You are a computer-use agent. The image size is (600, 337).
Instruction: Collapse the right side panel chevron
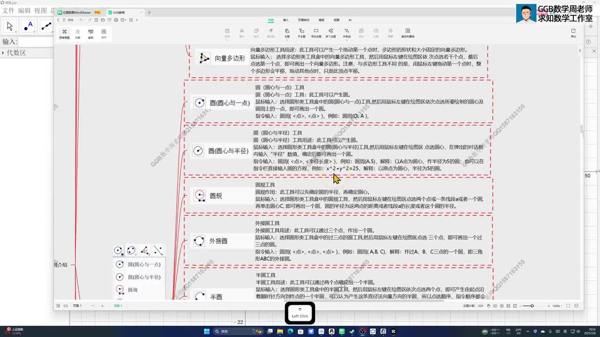[x=580, y=51]
